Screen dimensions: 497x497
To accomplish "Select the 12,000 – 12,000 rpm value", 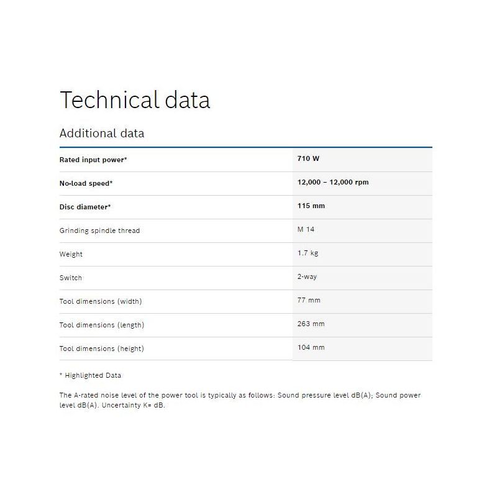I will (x=333, y=182).
